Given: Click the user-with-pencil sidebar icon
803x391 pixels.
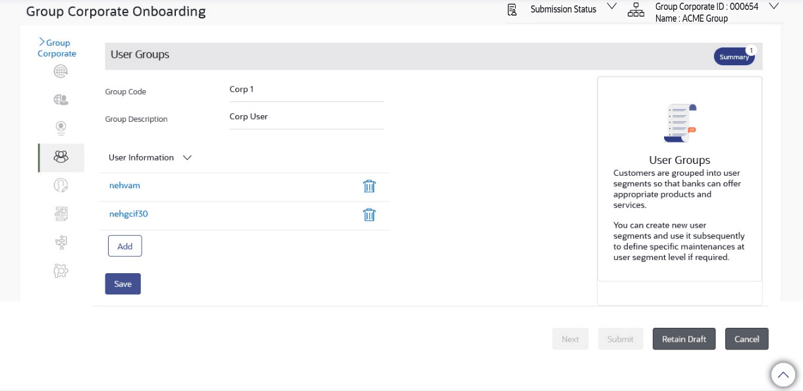Looking at the screenshot, I should coord(61,186).
